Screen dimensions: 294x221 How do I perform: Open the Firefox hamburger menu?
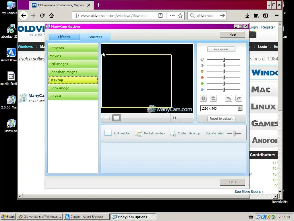coord(277,16)
